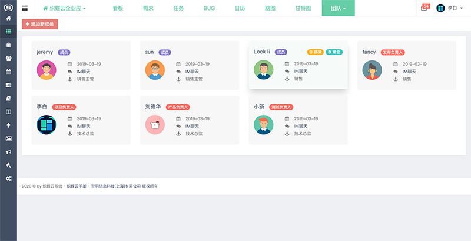
Task: Switch to the 看板 tab
Action: [x=118, y=8]
